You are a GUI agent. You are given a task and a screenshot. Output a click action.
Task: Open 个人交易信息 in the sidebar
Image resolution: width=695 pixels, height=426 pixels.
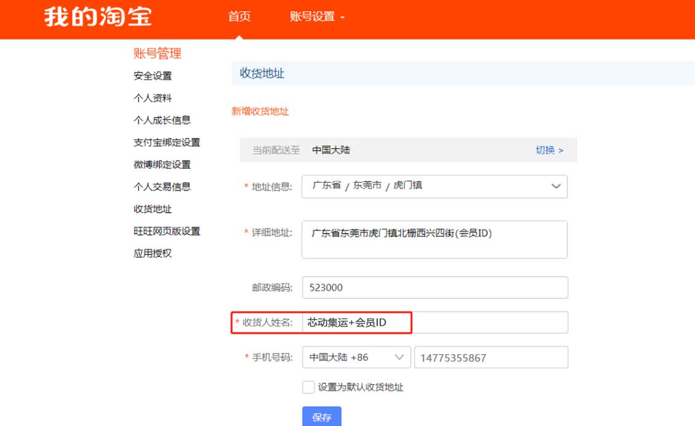(162, 187)
